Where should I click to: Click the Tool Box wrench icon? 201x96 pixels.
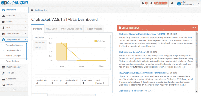[3, 73]
